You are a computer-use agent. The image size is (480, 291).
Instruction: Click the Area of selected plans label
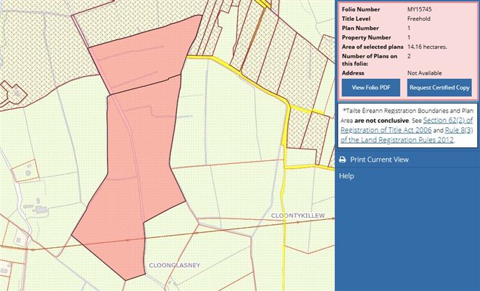(373, 47)
